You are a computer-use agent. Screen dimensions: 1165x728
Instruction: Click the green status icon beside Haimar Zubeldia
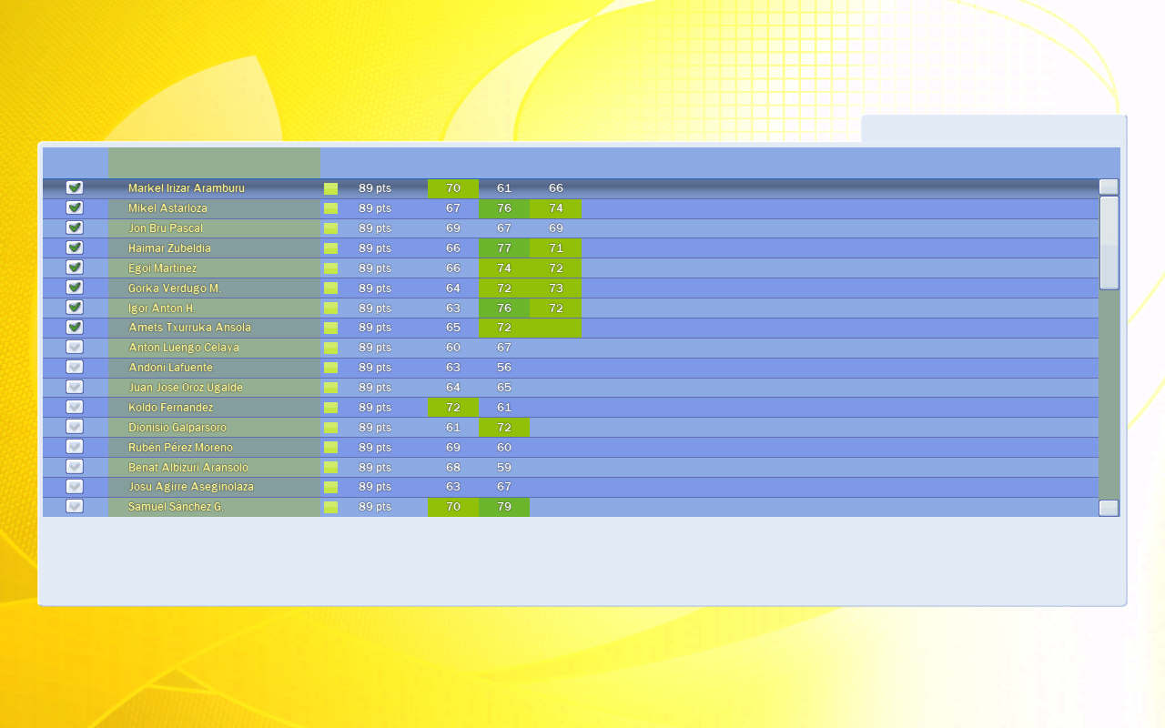[330, 248]
